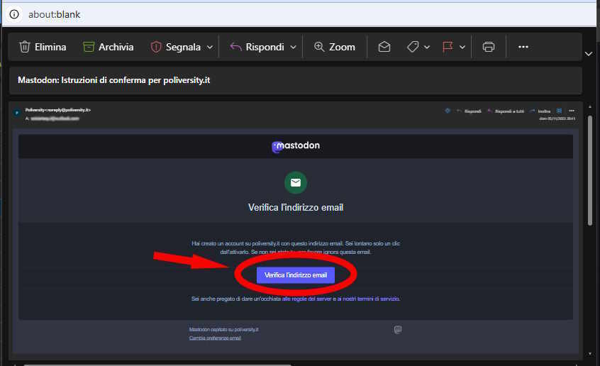
Task: Open the nostri termini di servizio link
Action: point(369,299)
